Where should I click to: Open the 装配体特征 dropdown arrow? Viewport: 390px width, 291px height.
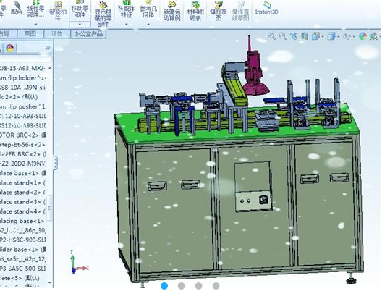click(127, 25)
